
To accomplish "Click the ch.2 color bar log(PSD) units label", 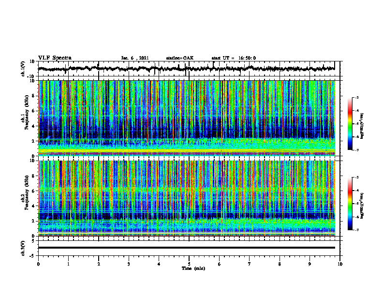I will pyautogui.click(x=363, y=206).
